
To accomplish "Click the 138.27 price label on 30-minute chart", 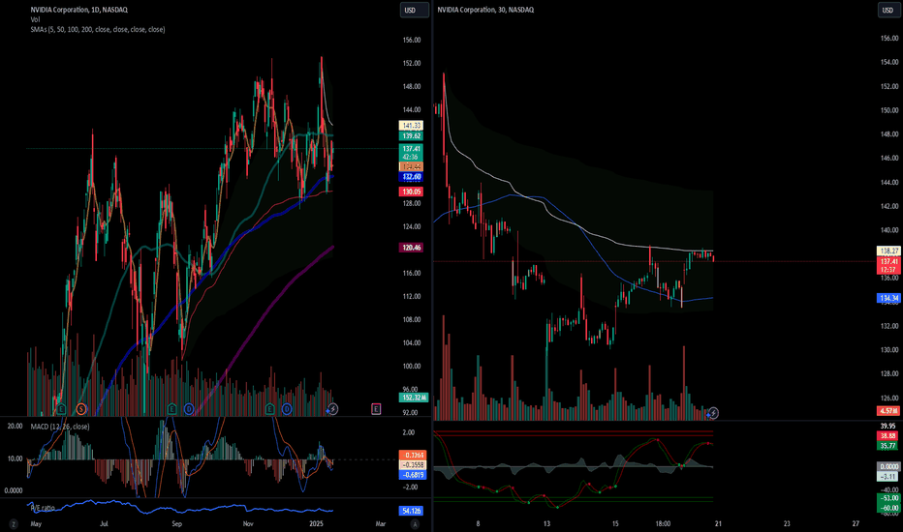I will (888, 251).
